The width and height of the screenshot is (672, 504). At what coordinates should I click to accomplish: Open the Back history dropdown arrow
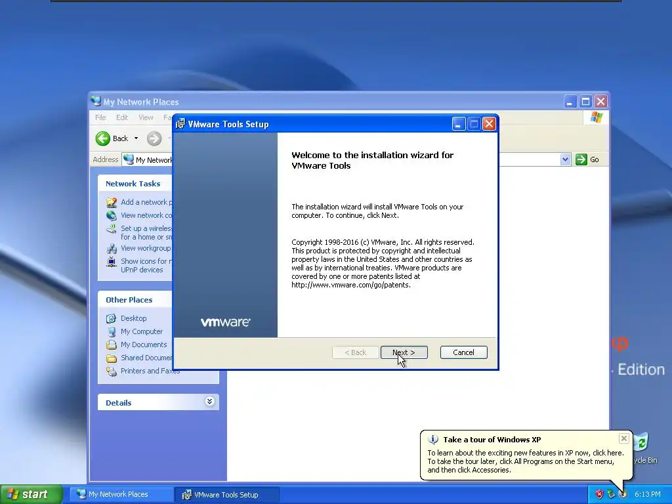[x=136, y=138]
